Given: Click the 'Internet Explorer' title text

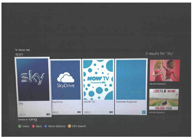Looking at the screenshot, I should [x=126, y=102].
